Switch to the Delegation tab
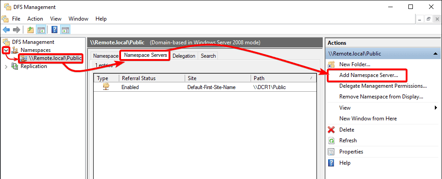The width and height of the screenshot is (442, 179). (184, 56)
